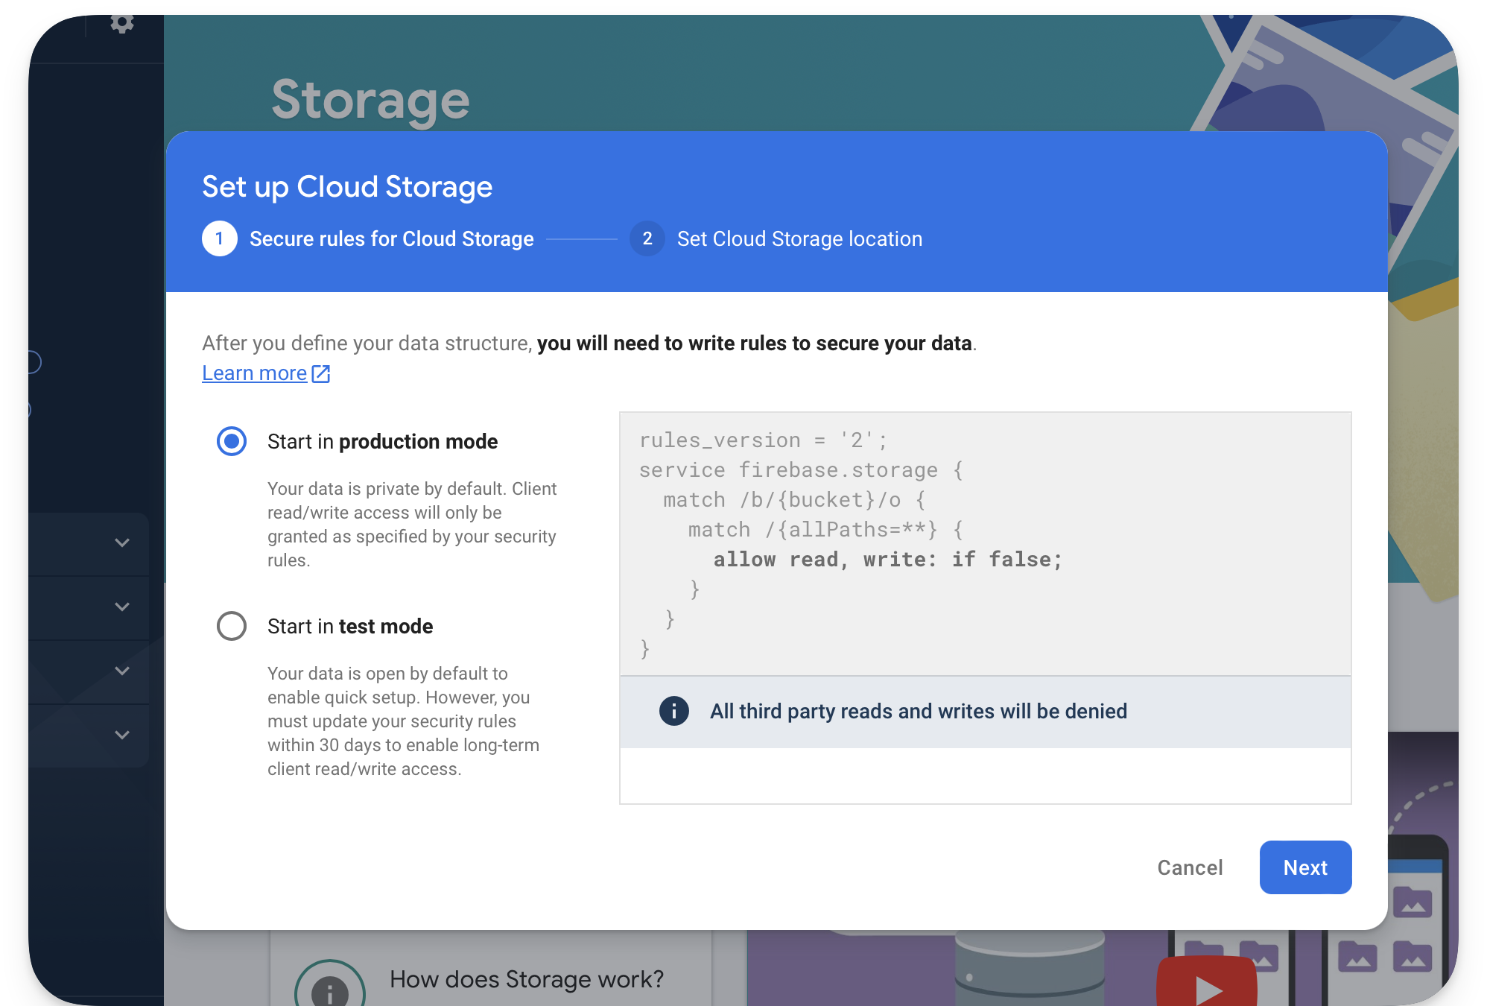Screen dimensions: 1487x1006
Task: Expand the bottom sidebar chevron
Action: click(x=122, y=734)
